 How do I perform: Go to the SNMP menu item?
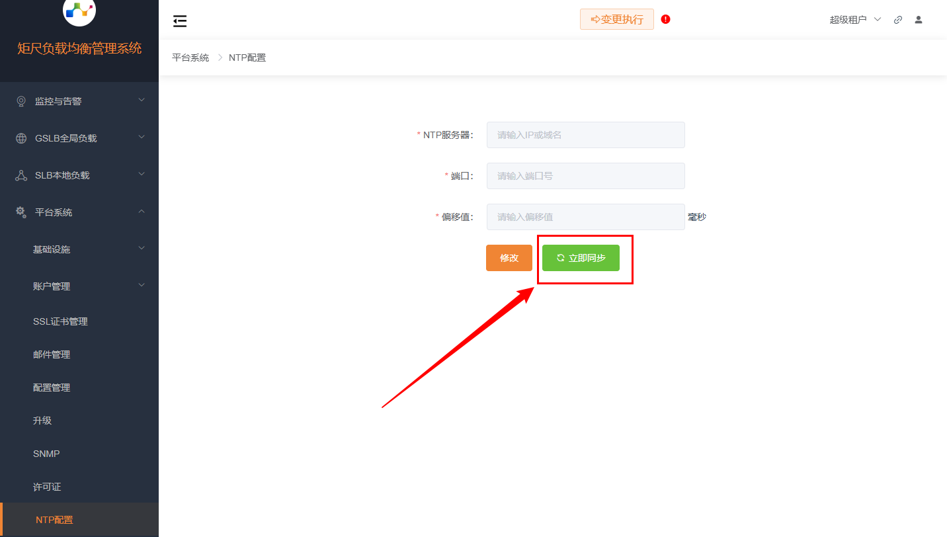pos(46,454)
